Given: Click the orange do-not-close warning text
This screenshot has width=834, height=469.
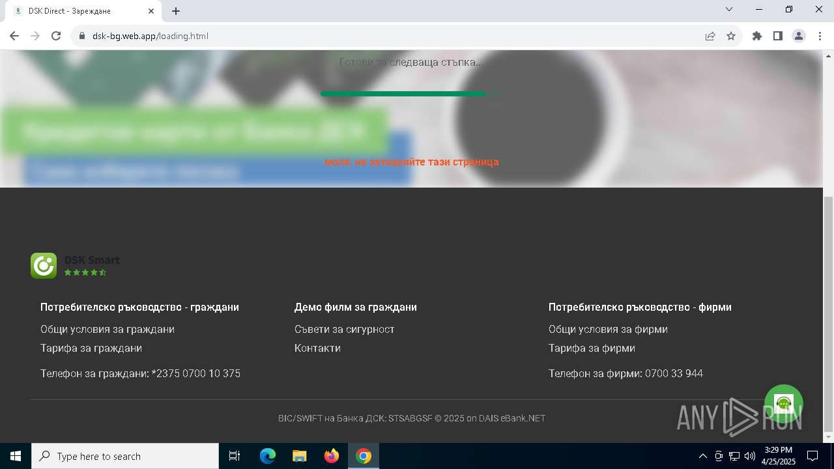Looking at the screenshot, I should click(411, 162).
